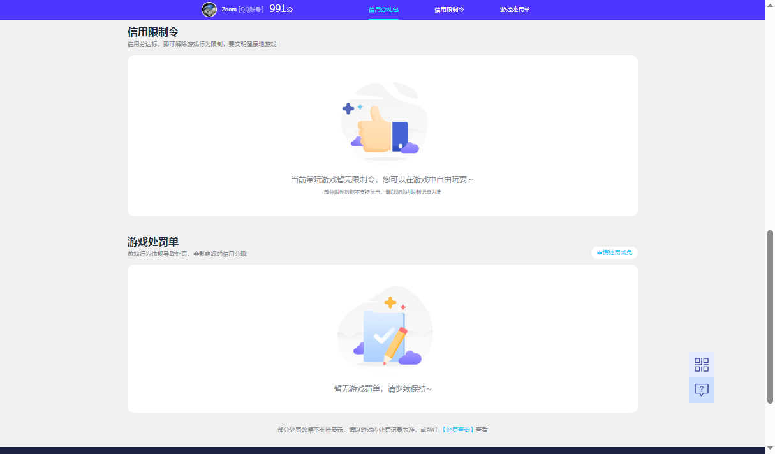Click the 暂无游戏罚单，请继续保持 message
The image size is (775, 454).
pos(383,388)
